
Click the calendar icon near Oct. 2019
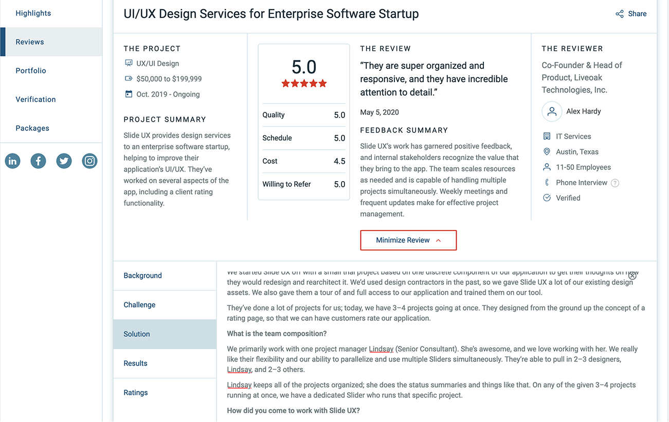(x=129, y=94)
